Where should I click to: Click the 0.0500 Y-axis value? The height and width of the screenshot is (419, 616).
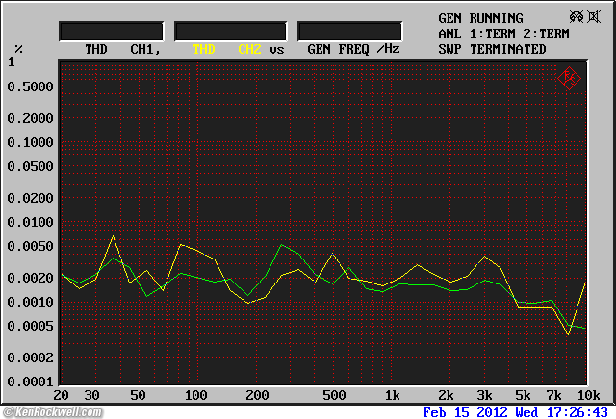coord(30,166)
